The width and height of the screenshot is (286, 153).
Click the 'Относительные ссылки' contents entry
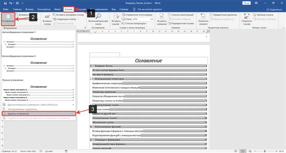149,118
